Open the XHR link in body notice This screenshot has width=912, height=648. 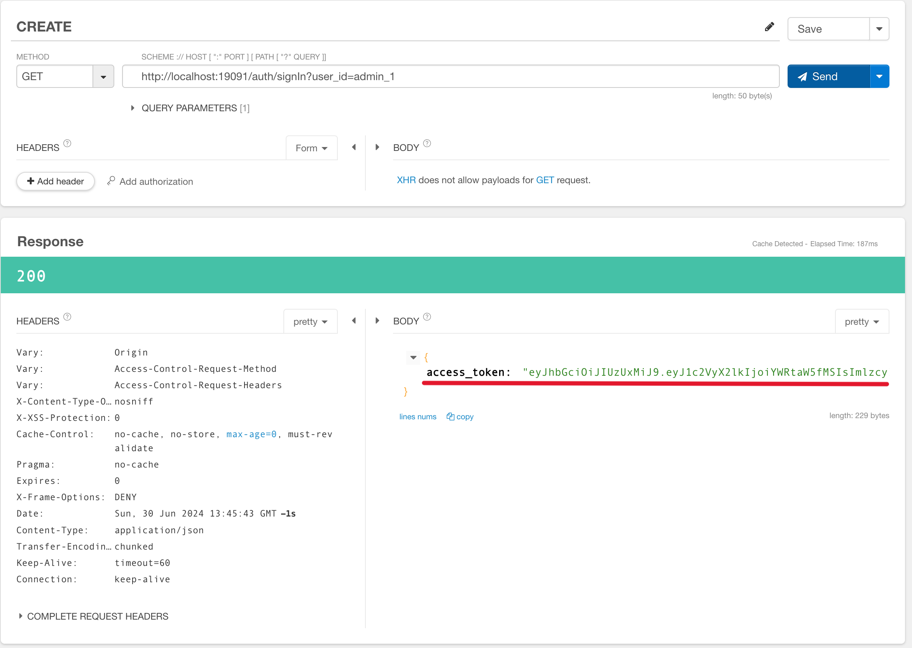coord(406,180)
